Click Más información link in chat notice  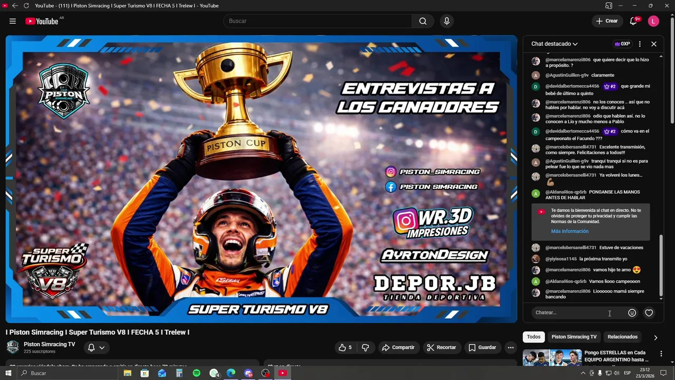(570, 231)
